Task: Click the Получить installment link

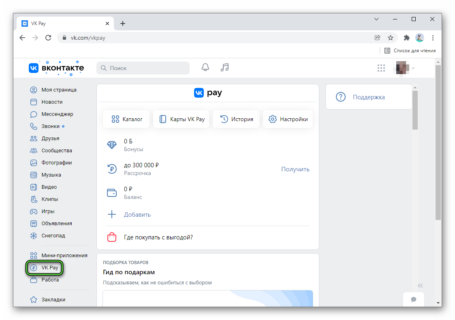Action: (x=295, y=169)
